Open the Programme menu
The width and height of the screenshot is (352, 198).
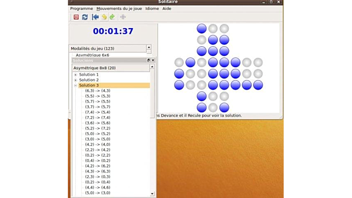coord(81,8)
